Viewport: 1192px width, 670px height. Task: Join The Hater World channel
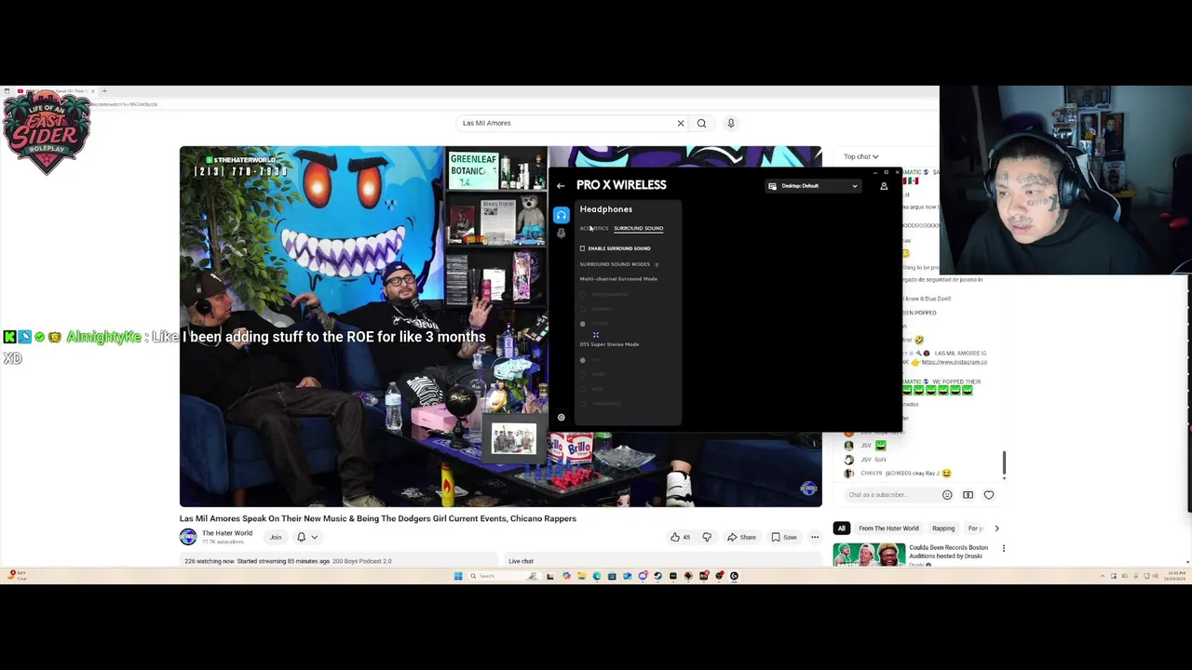pos(276,537)
